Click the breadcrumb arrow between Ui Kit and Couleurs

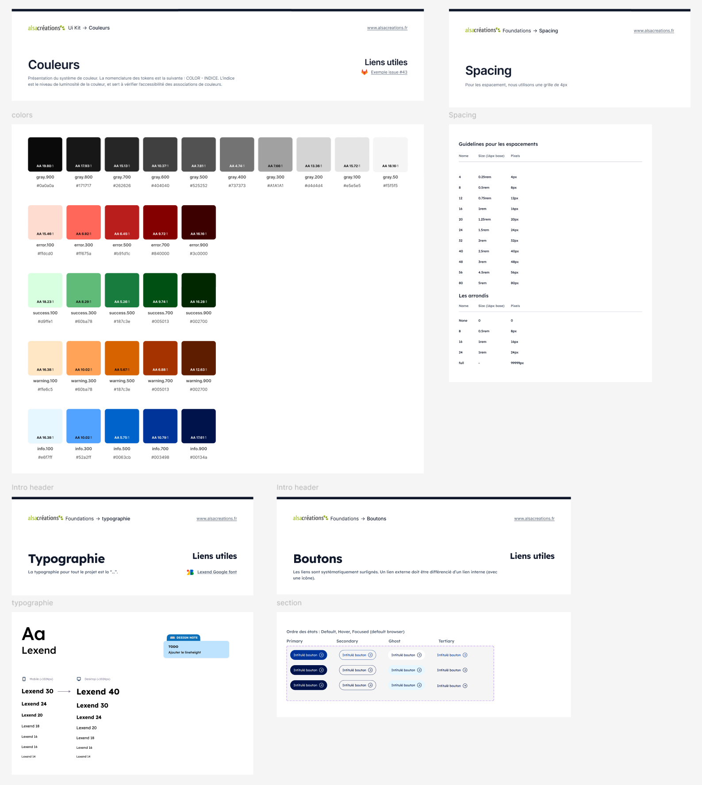[84, 28]
